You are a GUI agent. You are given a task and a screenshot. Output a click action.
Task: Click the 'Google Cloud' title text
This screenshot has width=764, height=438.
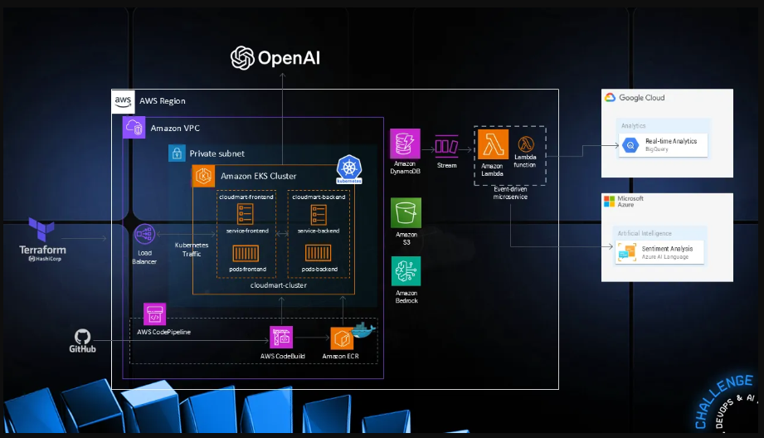pos(642,97)
